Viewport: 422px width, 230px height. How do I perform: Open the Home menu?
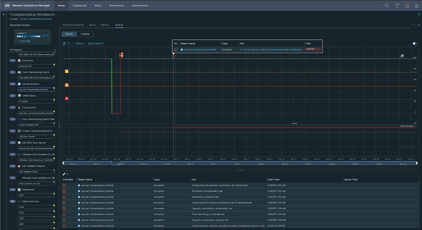tap(62, 5)
